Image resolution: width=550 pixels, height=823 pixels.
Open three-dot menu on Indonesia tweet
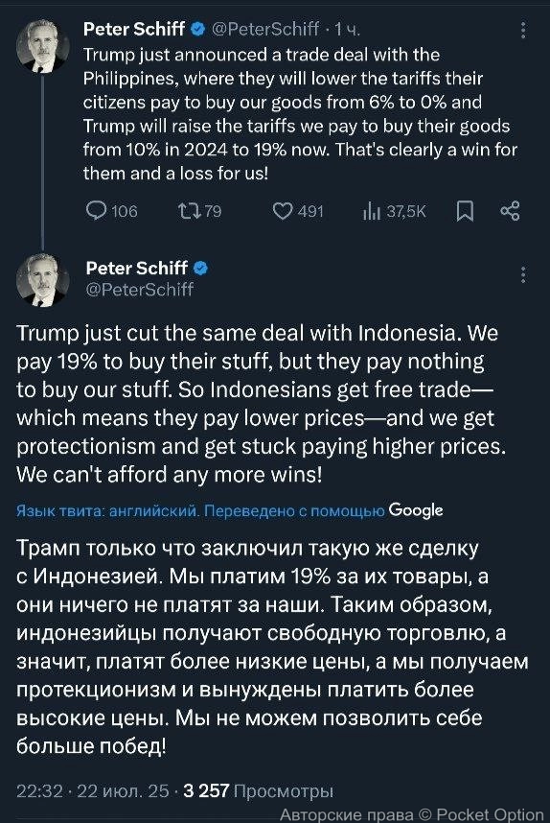coord(523,275)
